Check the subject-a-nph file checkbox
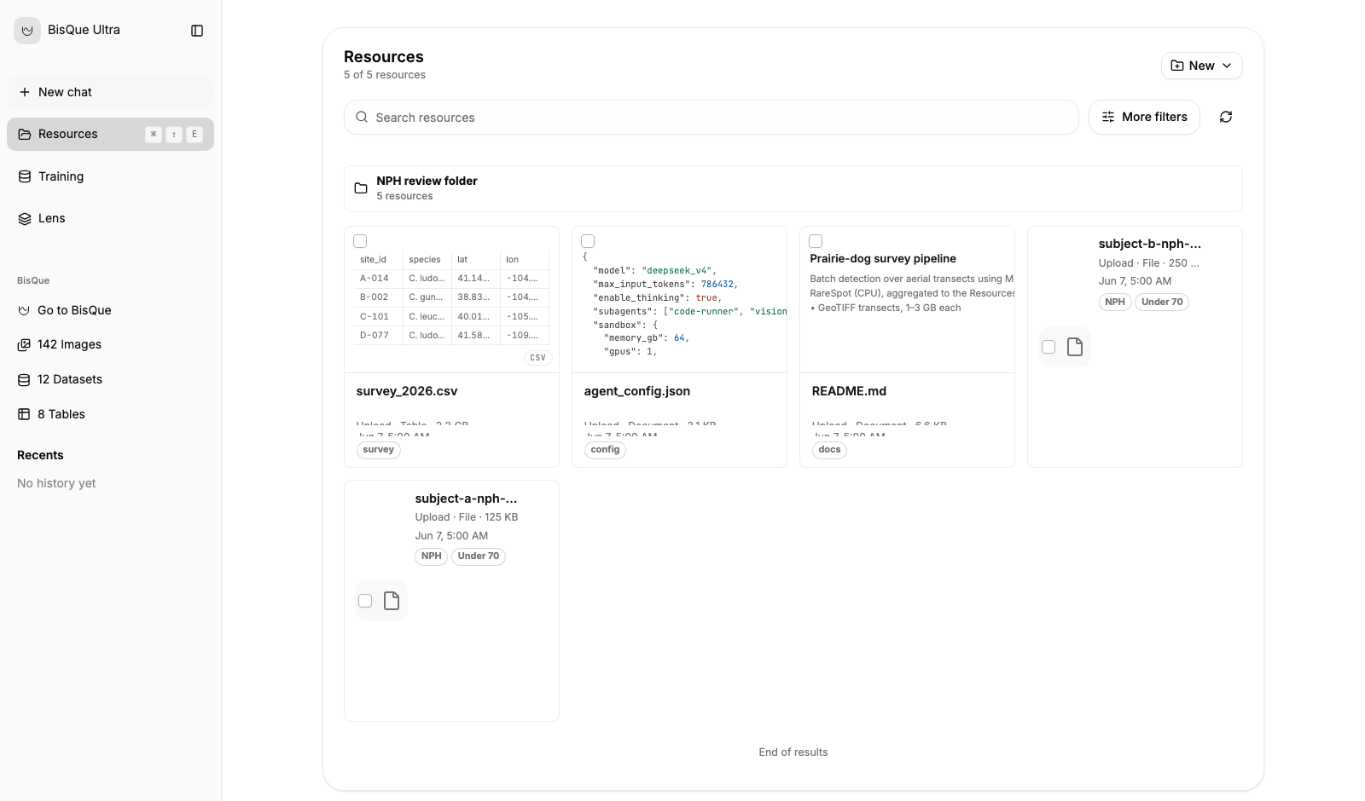 pos(365,601)
